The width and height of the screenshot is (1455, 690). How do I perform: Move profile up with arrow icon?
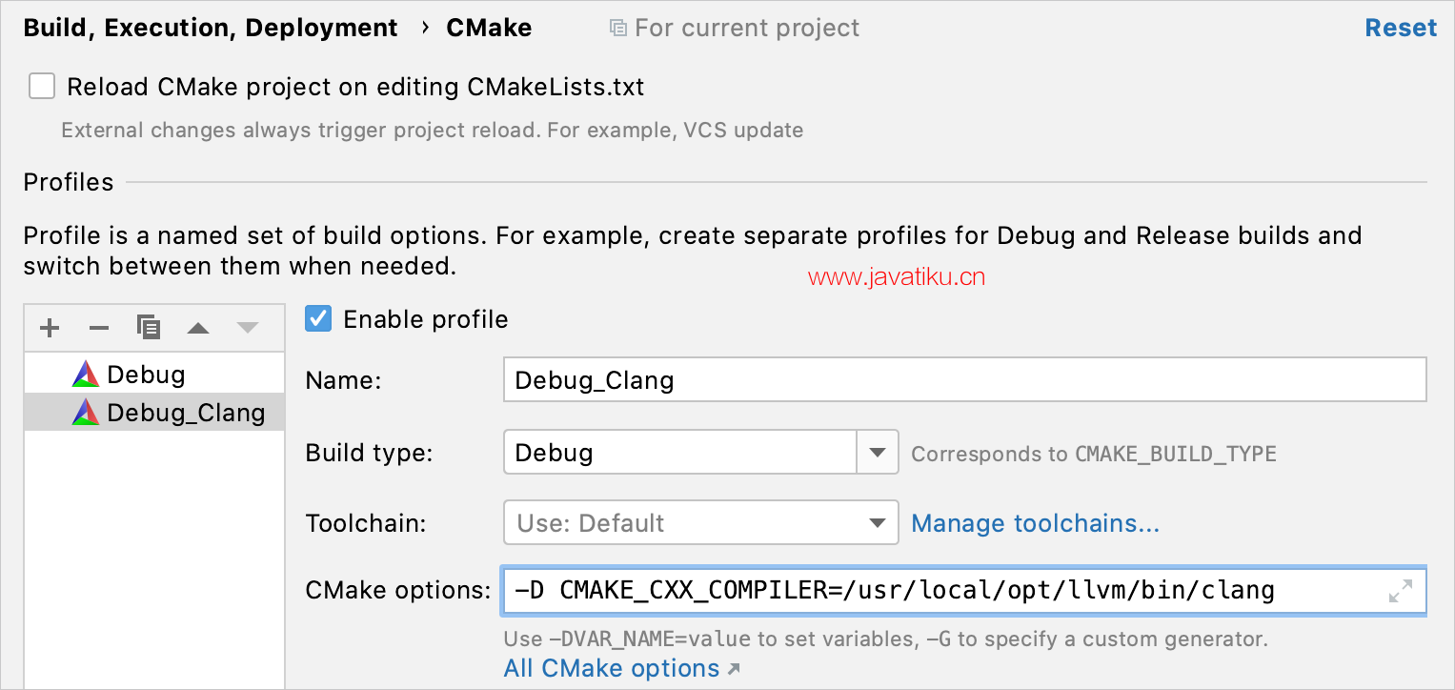click(x=198, y=328)
